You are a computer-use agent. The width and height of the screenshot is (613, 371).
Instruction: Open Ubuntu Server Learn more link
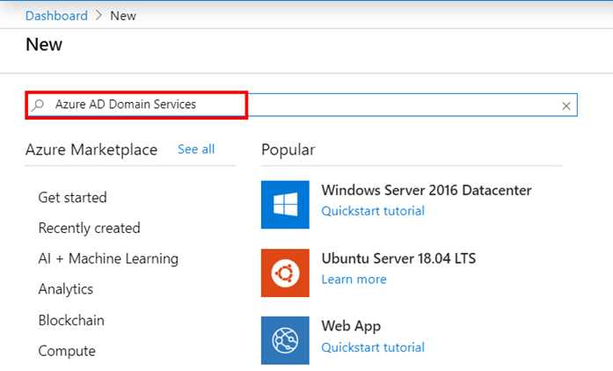pos(354,280)
